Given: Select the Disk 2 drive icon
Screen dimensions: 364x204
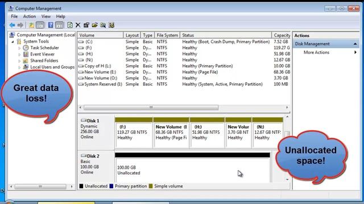Looking at the screenshot, I should point(84,156).
